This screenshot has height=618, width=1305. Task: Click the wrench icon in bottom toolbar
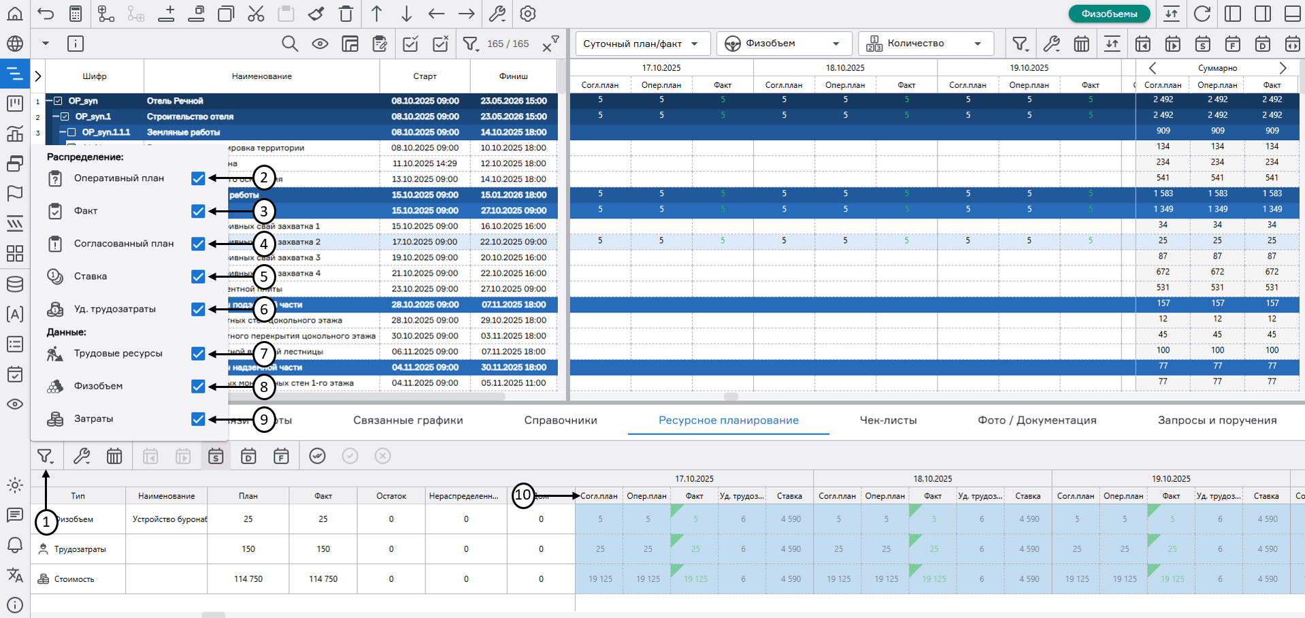pyautogui.click(x=82, y=456)
